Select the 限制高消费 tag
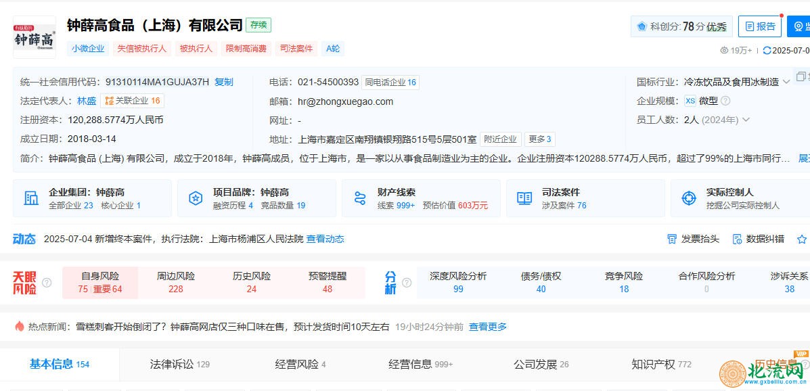810x391 pixels. tap(246, 49)
